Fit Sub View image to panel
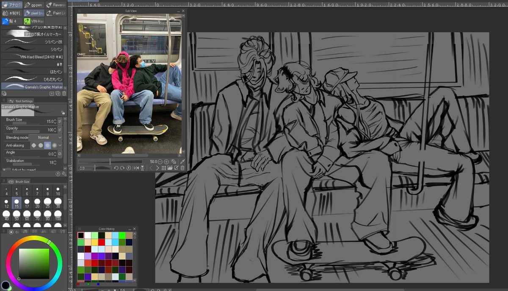 pos(174,161)
